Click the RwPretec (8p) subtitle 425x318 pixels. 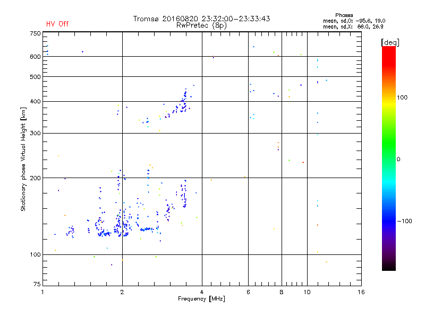click(x=201, y=25)
